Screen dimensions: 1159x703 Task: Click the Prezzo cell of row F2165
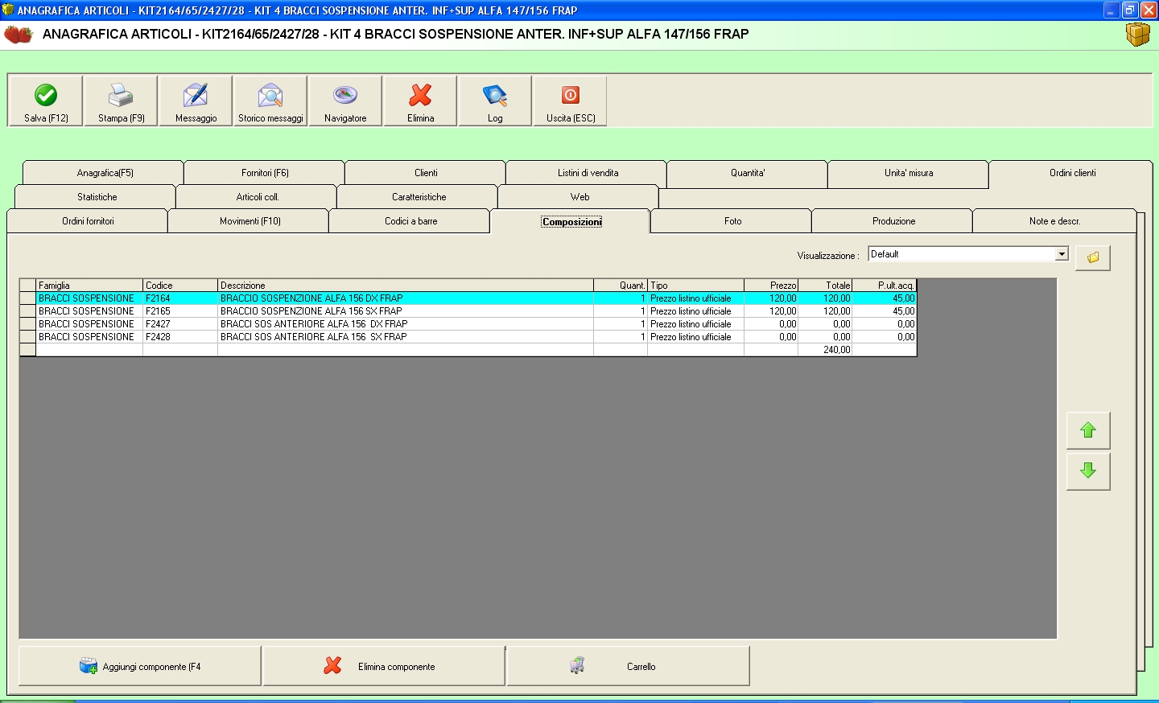pyautogui.click(x=772, y=311)
